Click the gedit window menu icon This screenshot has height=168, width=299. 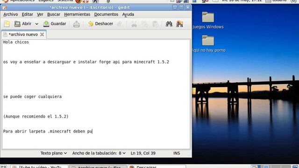coord(5,7)
